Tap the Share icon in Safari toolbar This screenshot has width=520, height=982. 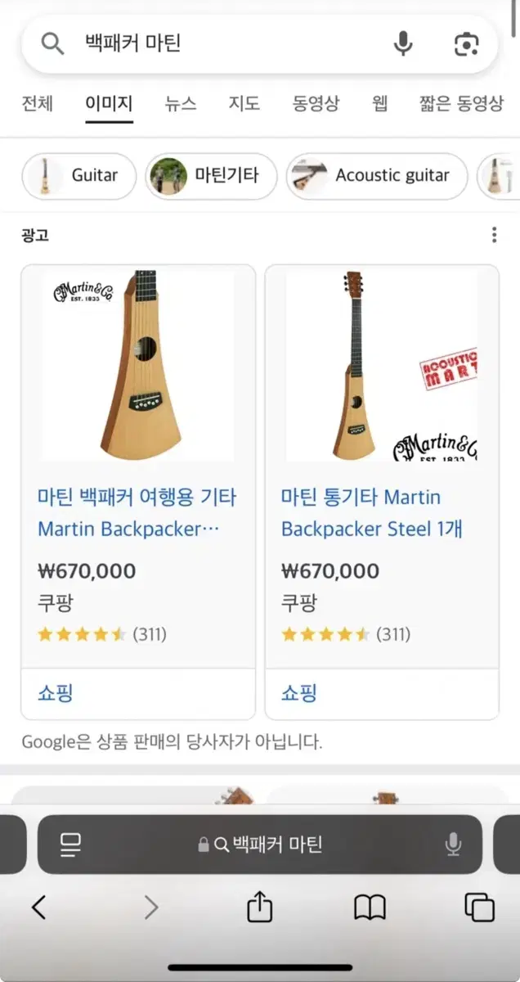(260, 908)
